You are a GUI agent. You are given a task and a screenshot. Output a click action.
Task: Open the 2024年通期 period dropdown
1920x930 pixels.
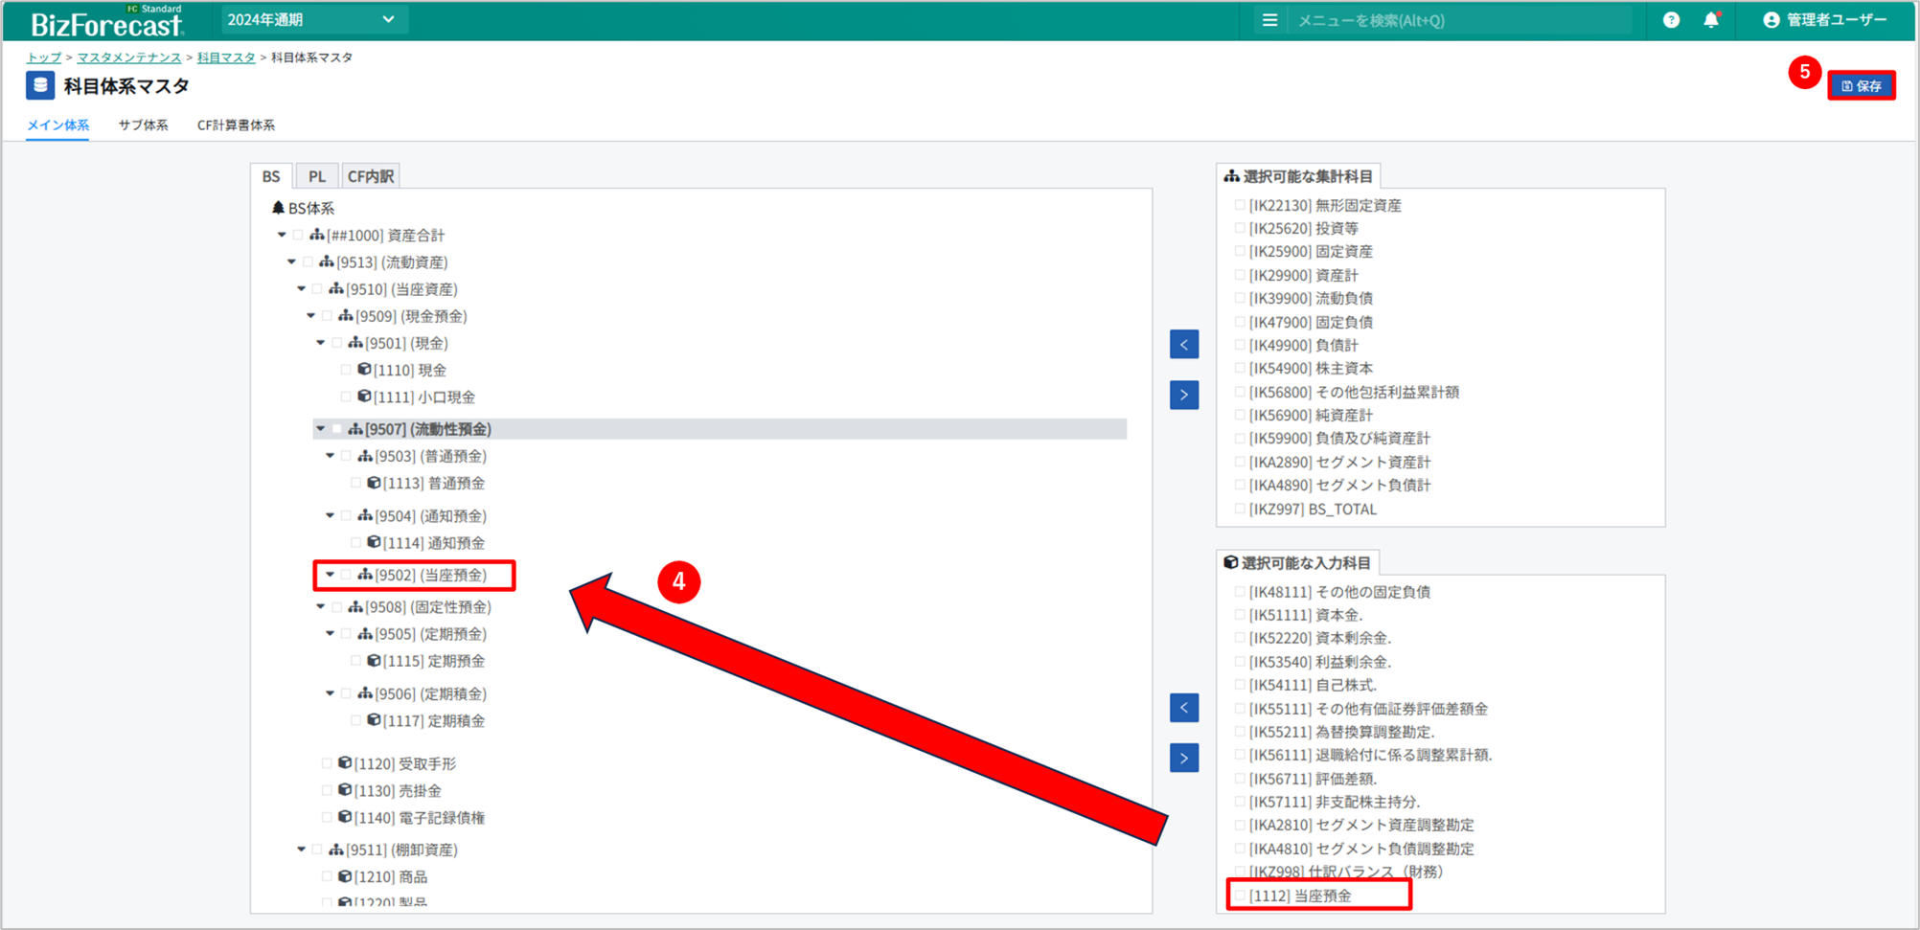pos(311,20)
